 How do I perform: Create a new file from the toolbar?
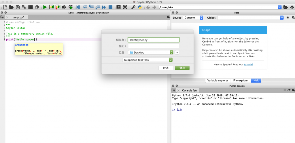click(x=5, y=7)
